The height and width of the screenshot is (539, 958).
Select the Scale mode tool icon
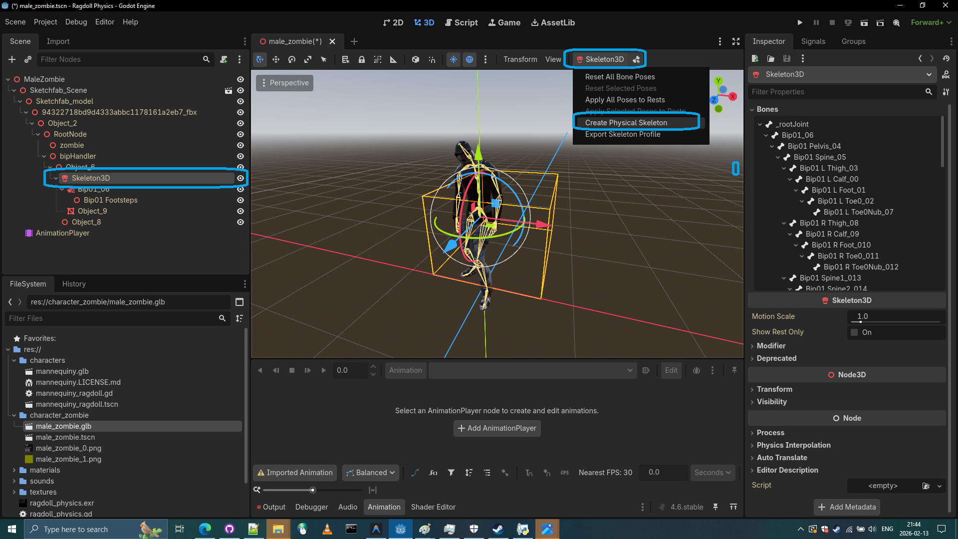308,59
